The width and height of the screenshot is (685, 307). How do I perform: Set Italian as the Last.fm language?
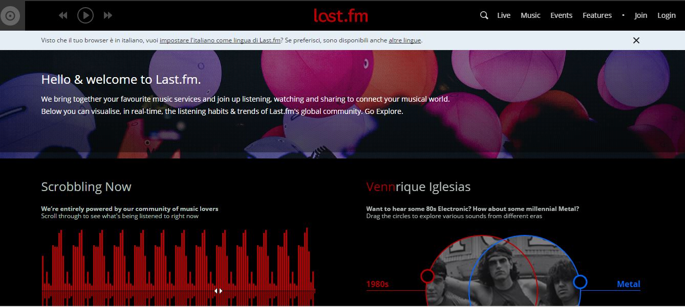pos(220,40)
